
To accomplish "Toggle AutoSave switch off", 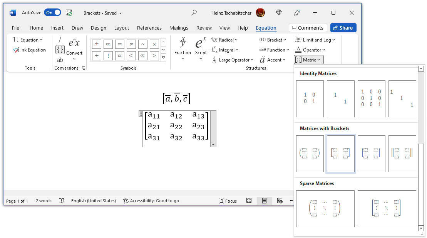I will (53, 13).
